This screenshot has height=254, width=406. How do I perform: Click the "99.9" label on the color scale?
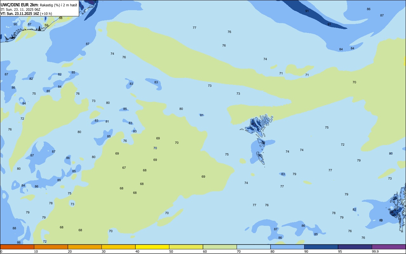[x=375, y=252]
